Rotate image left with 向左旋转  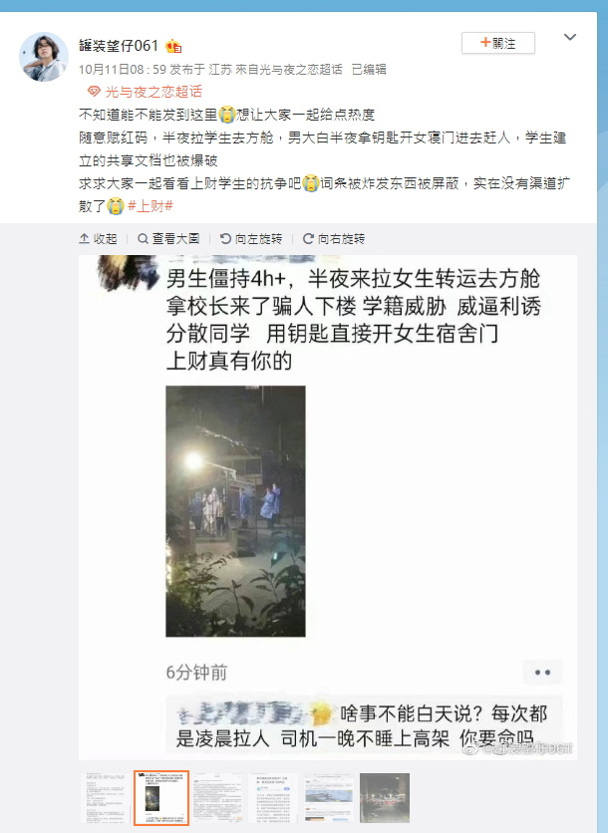click(251, 239)
